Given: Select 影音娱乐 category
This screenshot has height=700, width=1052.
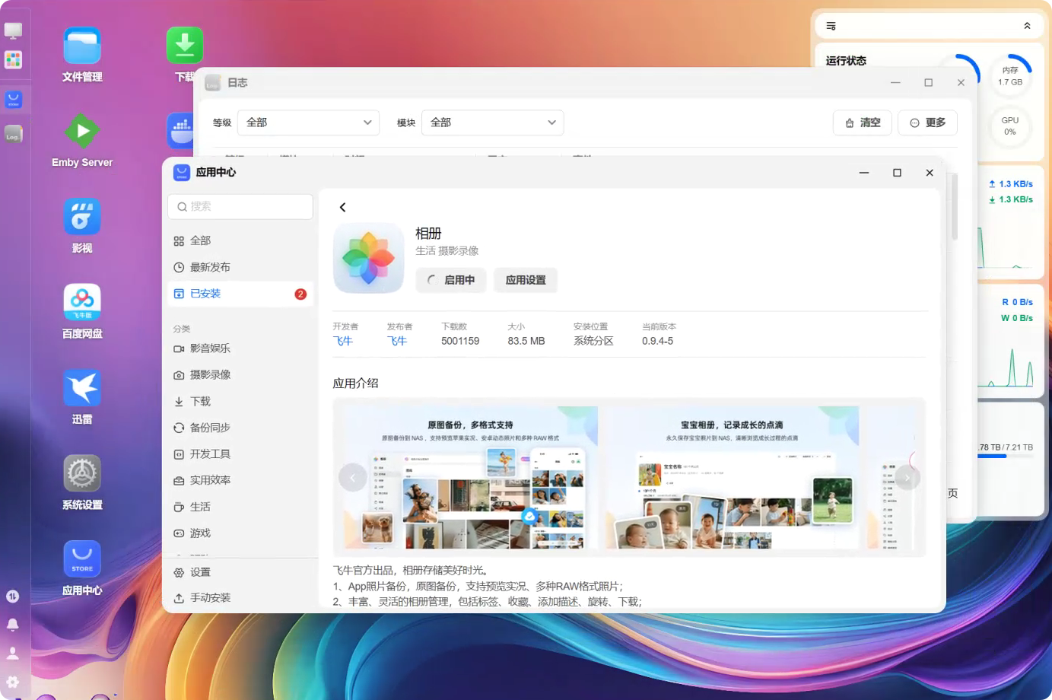Looking at the screenshot, I should click(x=240, y=348).
